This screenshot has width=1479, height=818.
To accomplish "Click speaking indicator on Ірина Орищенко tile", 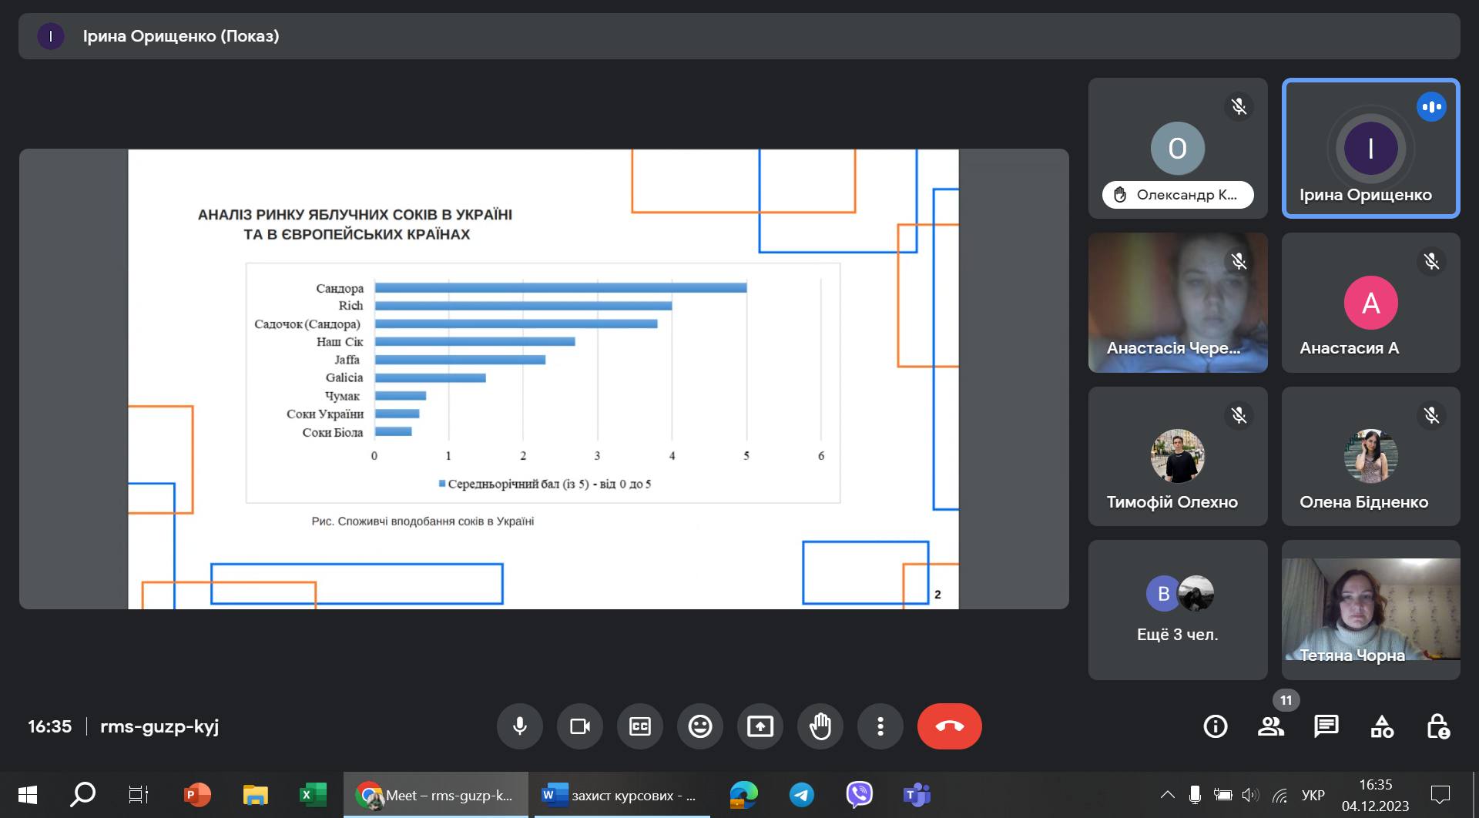I will tap(1431, 107).
